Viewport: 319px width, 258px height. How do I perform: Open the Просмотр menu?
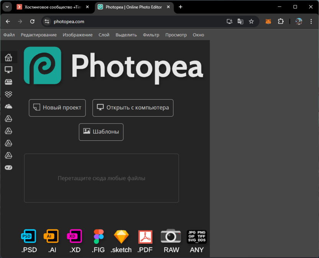pos(176,35)
